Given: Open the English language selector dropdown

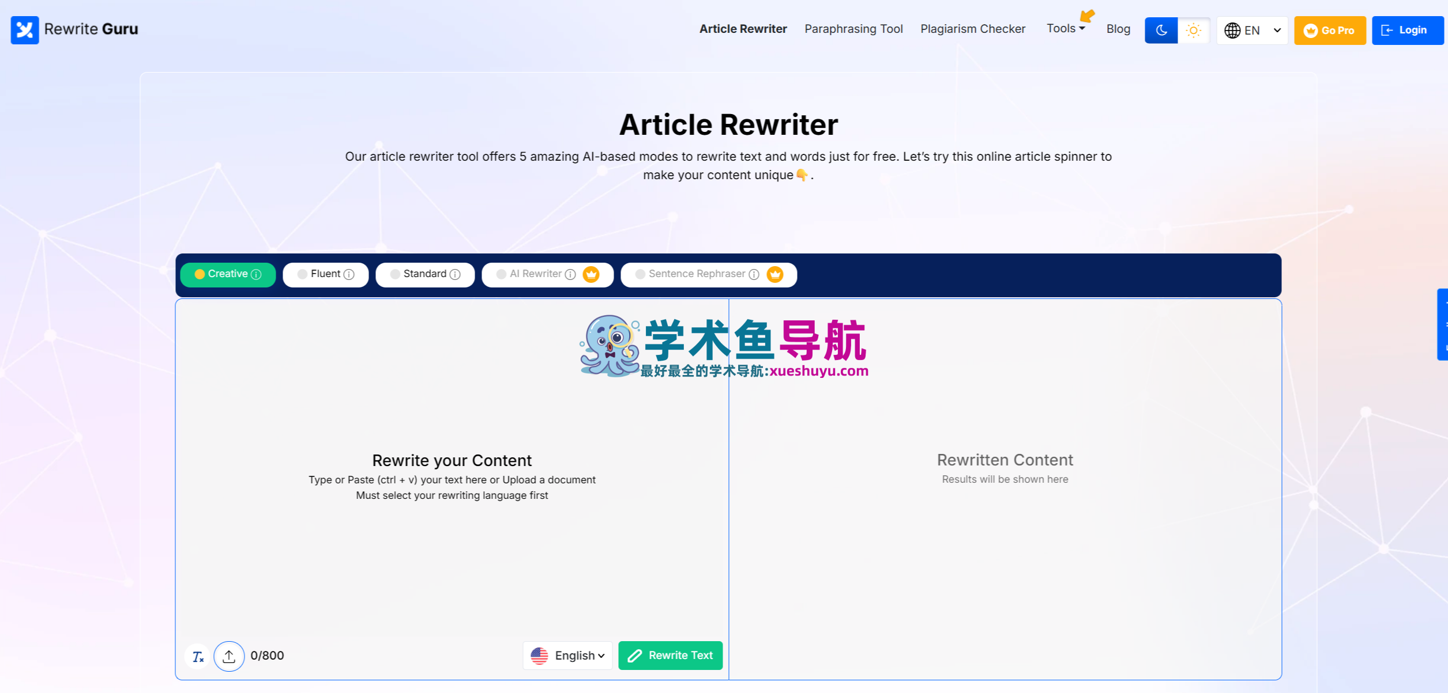Looking at the screenshot, I should (x=567, y=656).
